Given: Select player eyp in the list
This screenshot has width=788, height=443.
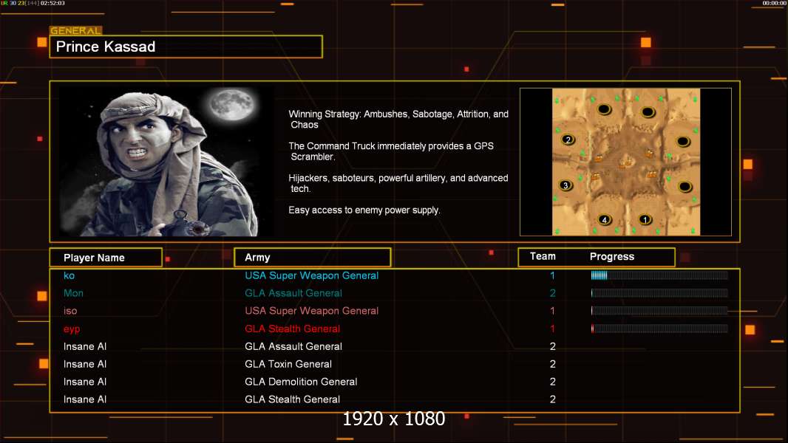Looking at the screenshot, I should (72, 329).
